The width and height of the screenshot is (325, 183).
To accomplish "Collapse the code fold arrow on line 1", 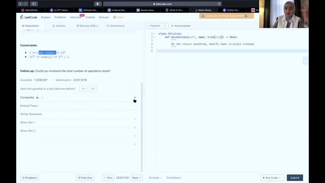I will pyautogui.click(x=154, y=34).
